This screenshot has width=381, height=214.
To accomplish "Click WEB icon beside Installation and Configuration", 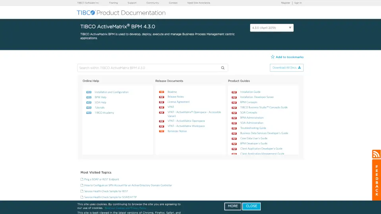I will (89, 92).
